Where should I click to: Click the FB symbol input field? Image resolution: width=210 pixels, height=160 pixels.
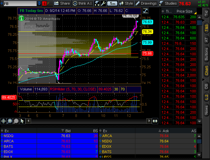click(x=20, y=4)
